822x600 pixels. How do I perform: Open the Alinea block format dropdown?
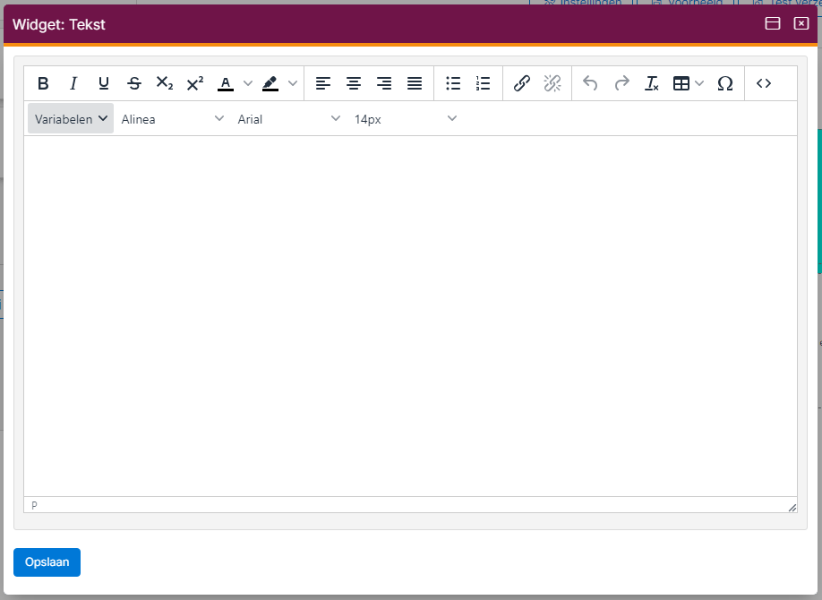pyautogui.click(x=172, y=118)
